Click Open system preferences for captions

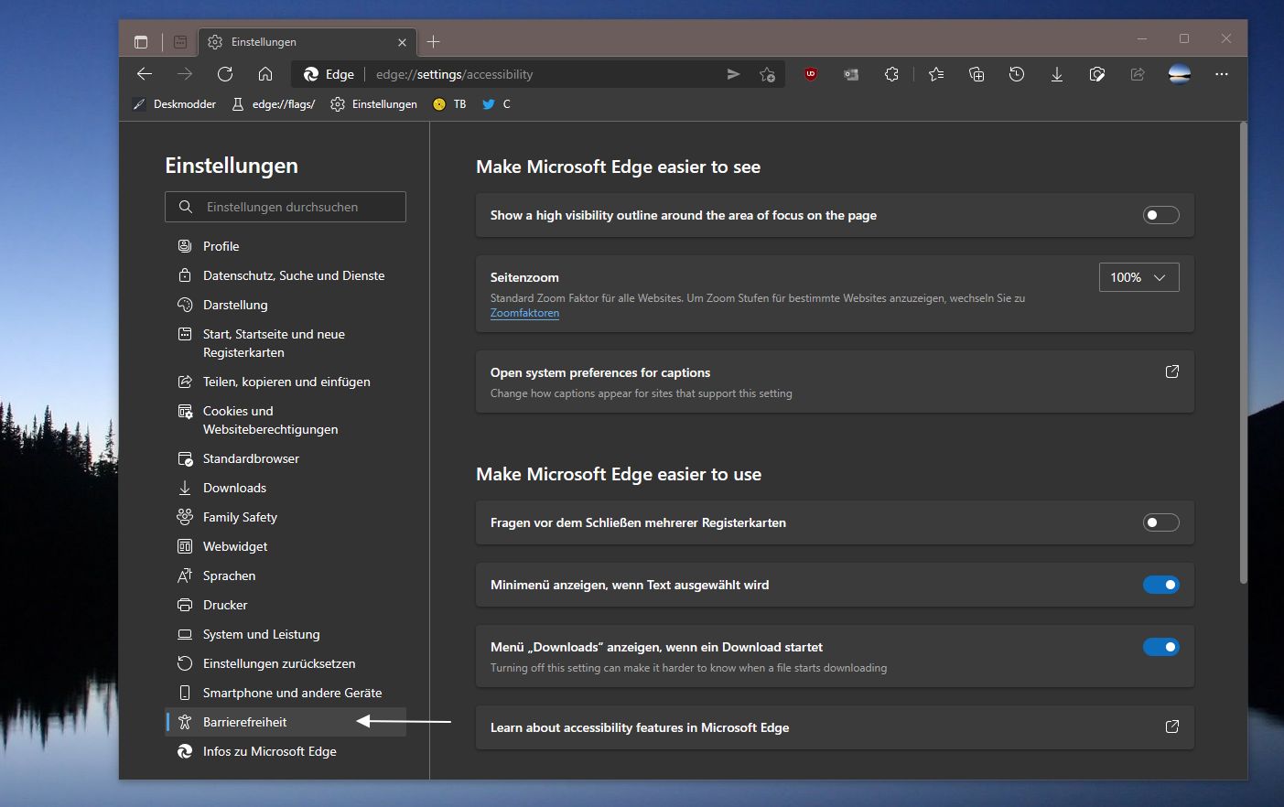tap(835, 382)
